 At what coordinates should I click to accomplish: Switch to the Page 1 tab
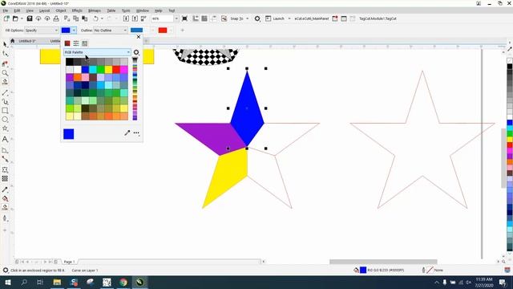pos(69,262)
